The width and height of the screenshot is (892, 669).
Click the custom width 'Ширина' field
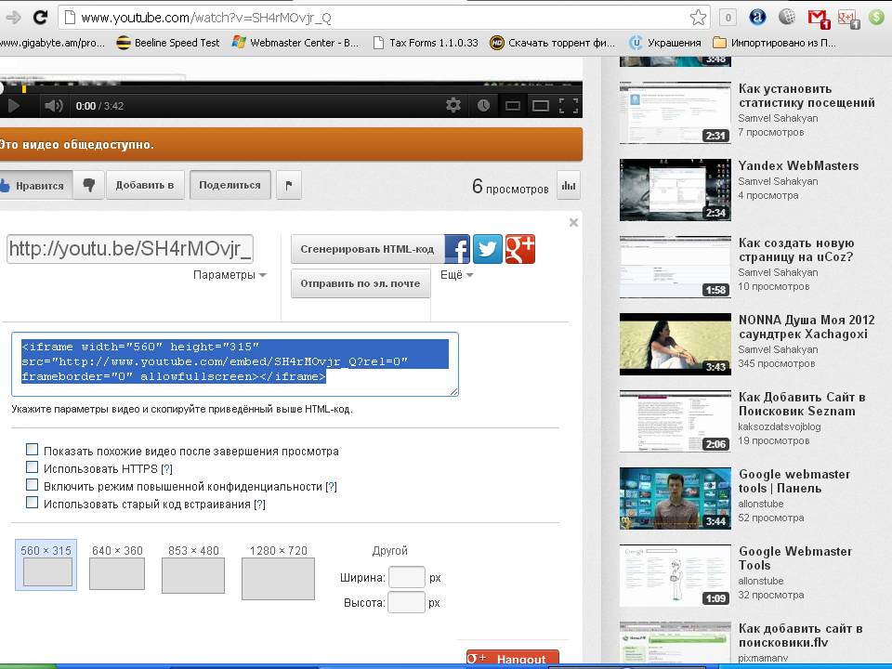click(x=407, y=577)
